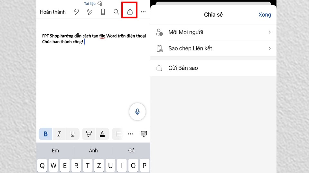The image size is (309, 173).
Task: Select Gửi Bản sao option
Action: click(x=213, y=68)
